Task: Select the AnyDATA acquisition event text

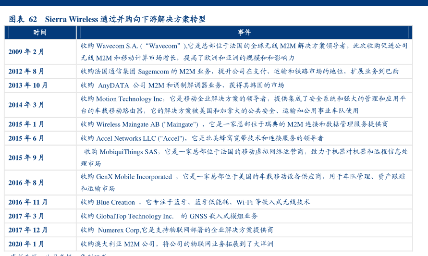Action: click(182, 85)
